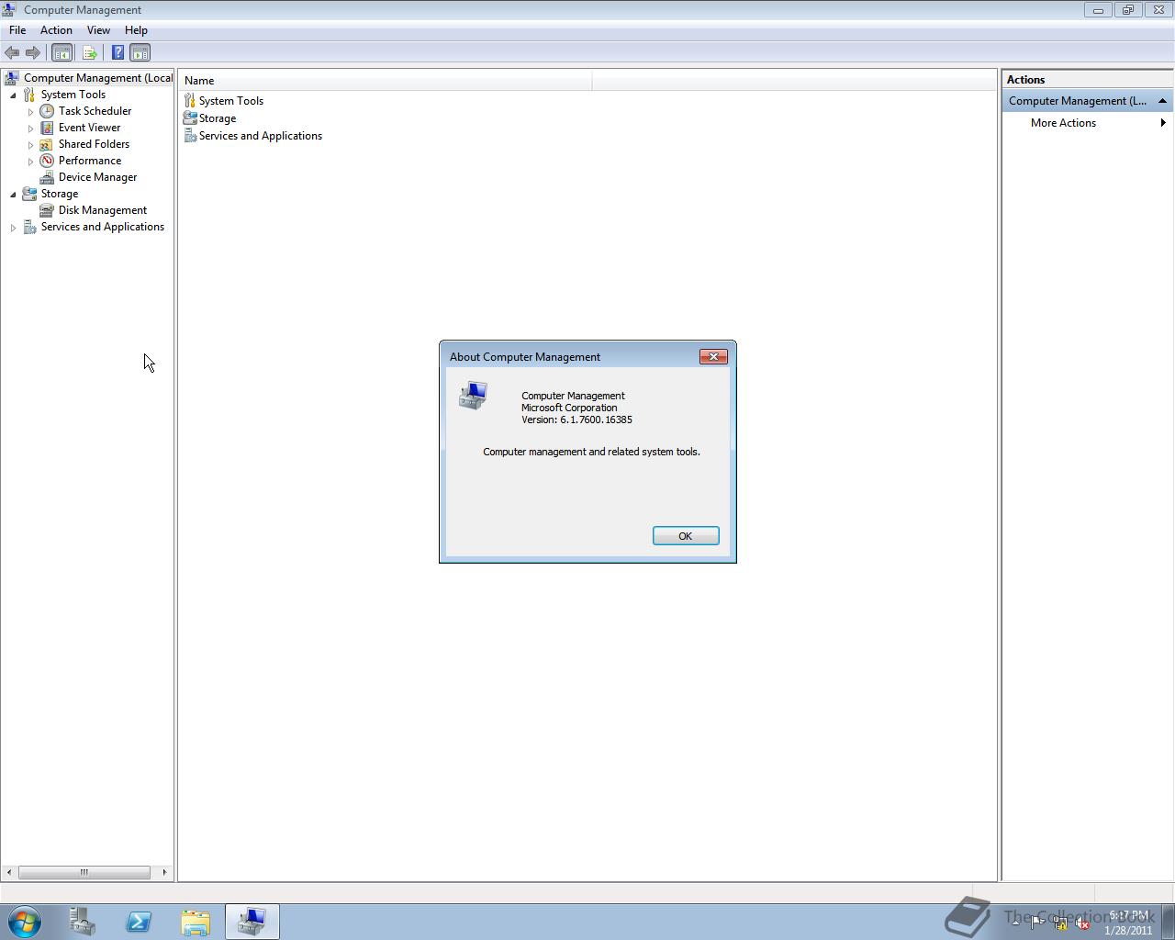Click the network status tray icon
Screen dimensions: 1175x940
tap(1059, 923)
